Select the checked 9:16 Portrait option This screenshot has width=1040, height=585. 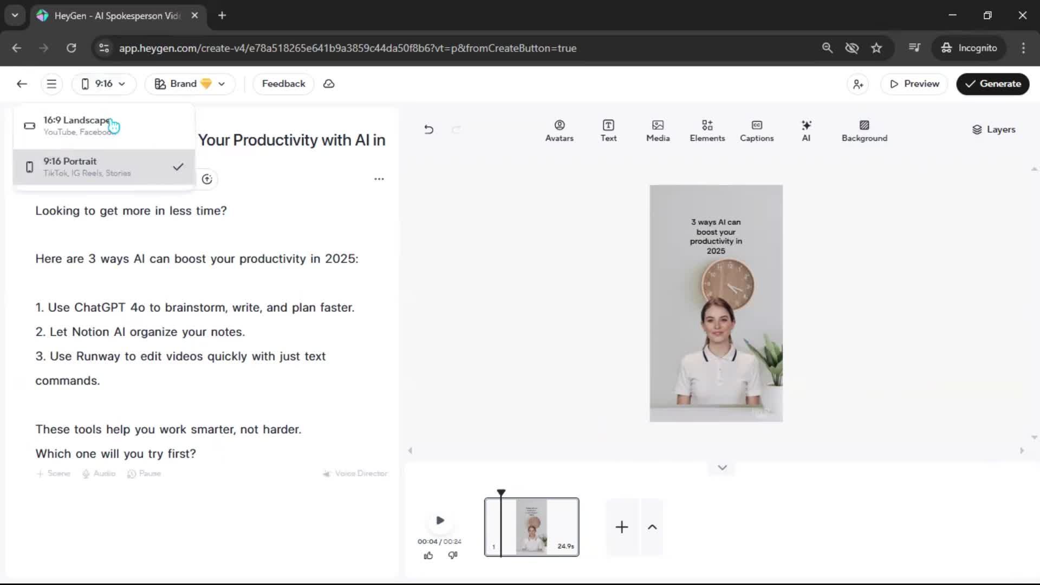pos(104,167)
